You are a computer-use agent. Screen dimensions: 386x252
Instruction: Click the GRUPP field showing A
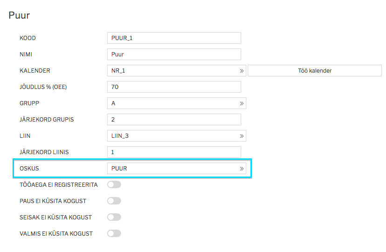(172, 103)
